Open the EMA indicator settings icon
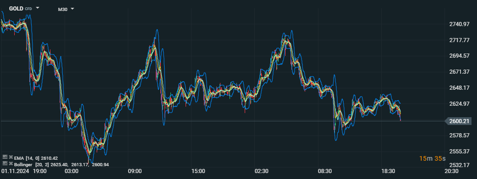This screenshot has height=179, width=477. [x=5, y=157]
